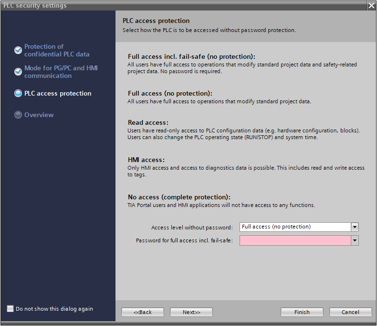Click the 'PLC access protection' page title
Viewport: 377px width, 326px height.
click(156, 21)
